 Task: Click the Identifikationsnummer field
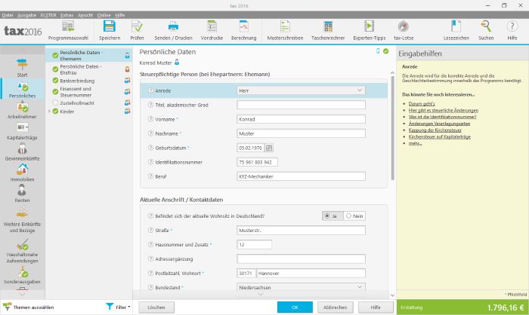click(x=257, y=162)
